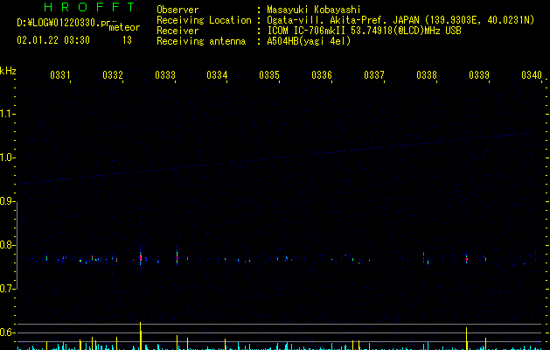Click the "Receiving Location" field label
This screenshot has height=350, width=550.
[x=204, y=20]
